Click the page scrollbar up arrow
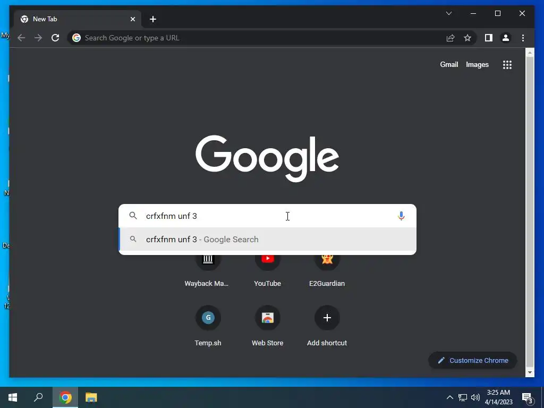Viewport: 544px width, 408px height. click(x=530, y=53)
